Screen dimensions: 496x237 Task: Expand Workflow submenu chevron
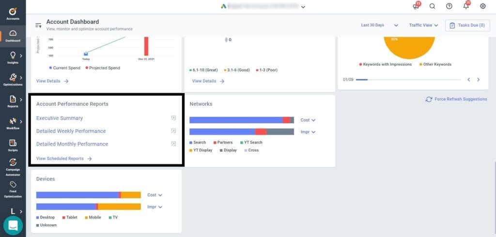pos(21,121)
